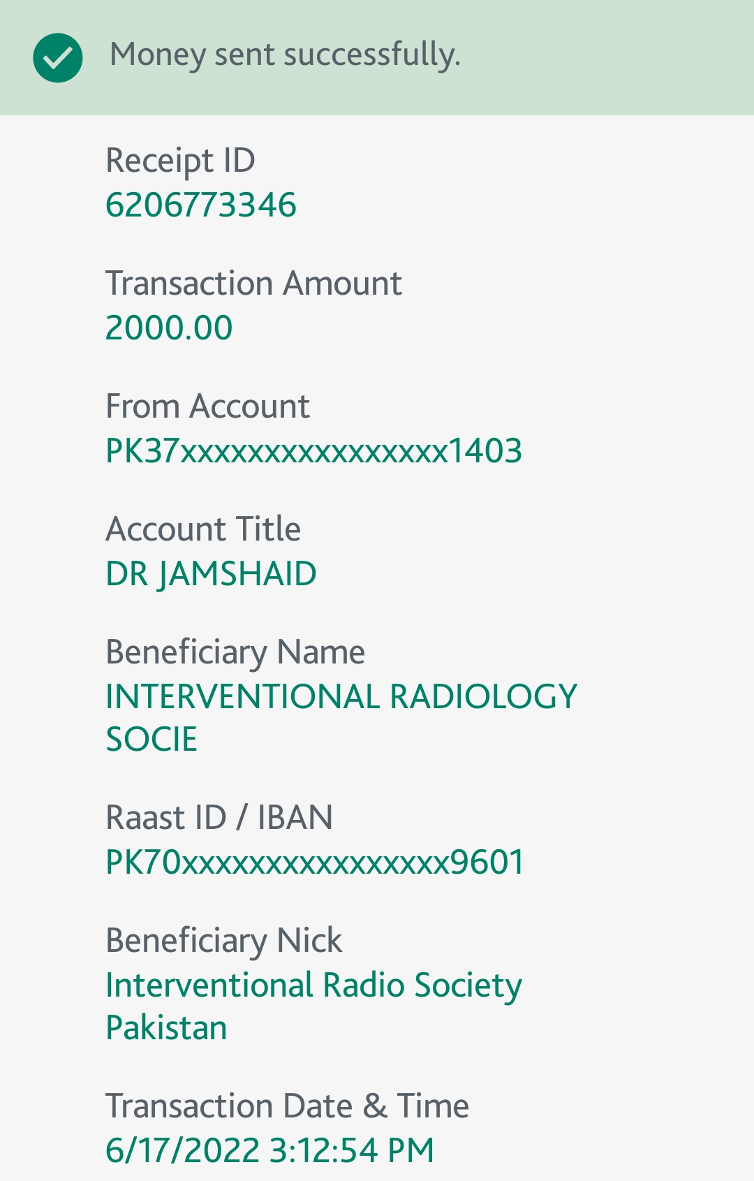The width and height of the screenshot is (754, 1181).
Task: Tap the Transaction Amount label
Action: tap(253, 284)
